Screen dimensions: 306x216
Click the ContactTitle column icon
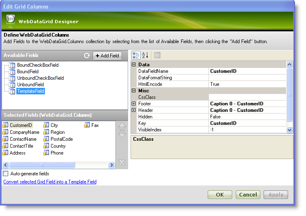coord(5,146)
